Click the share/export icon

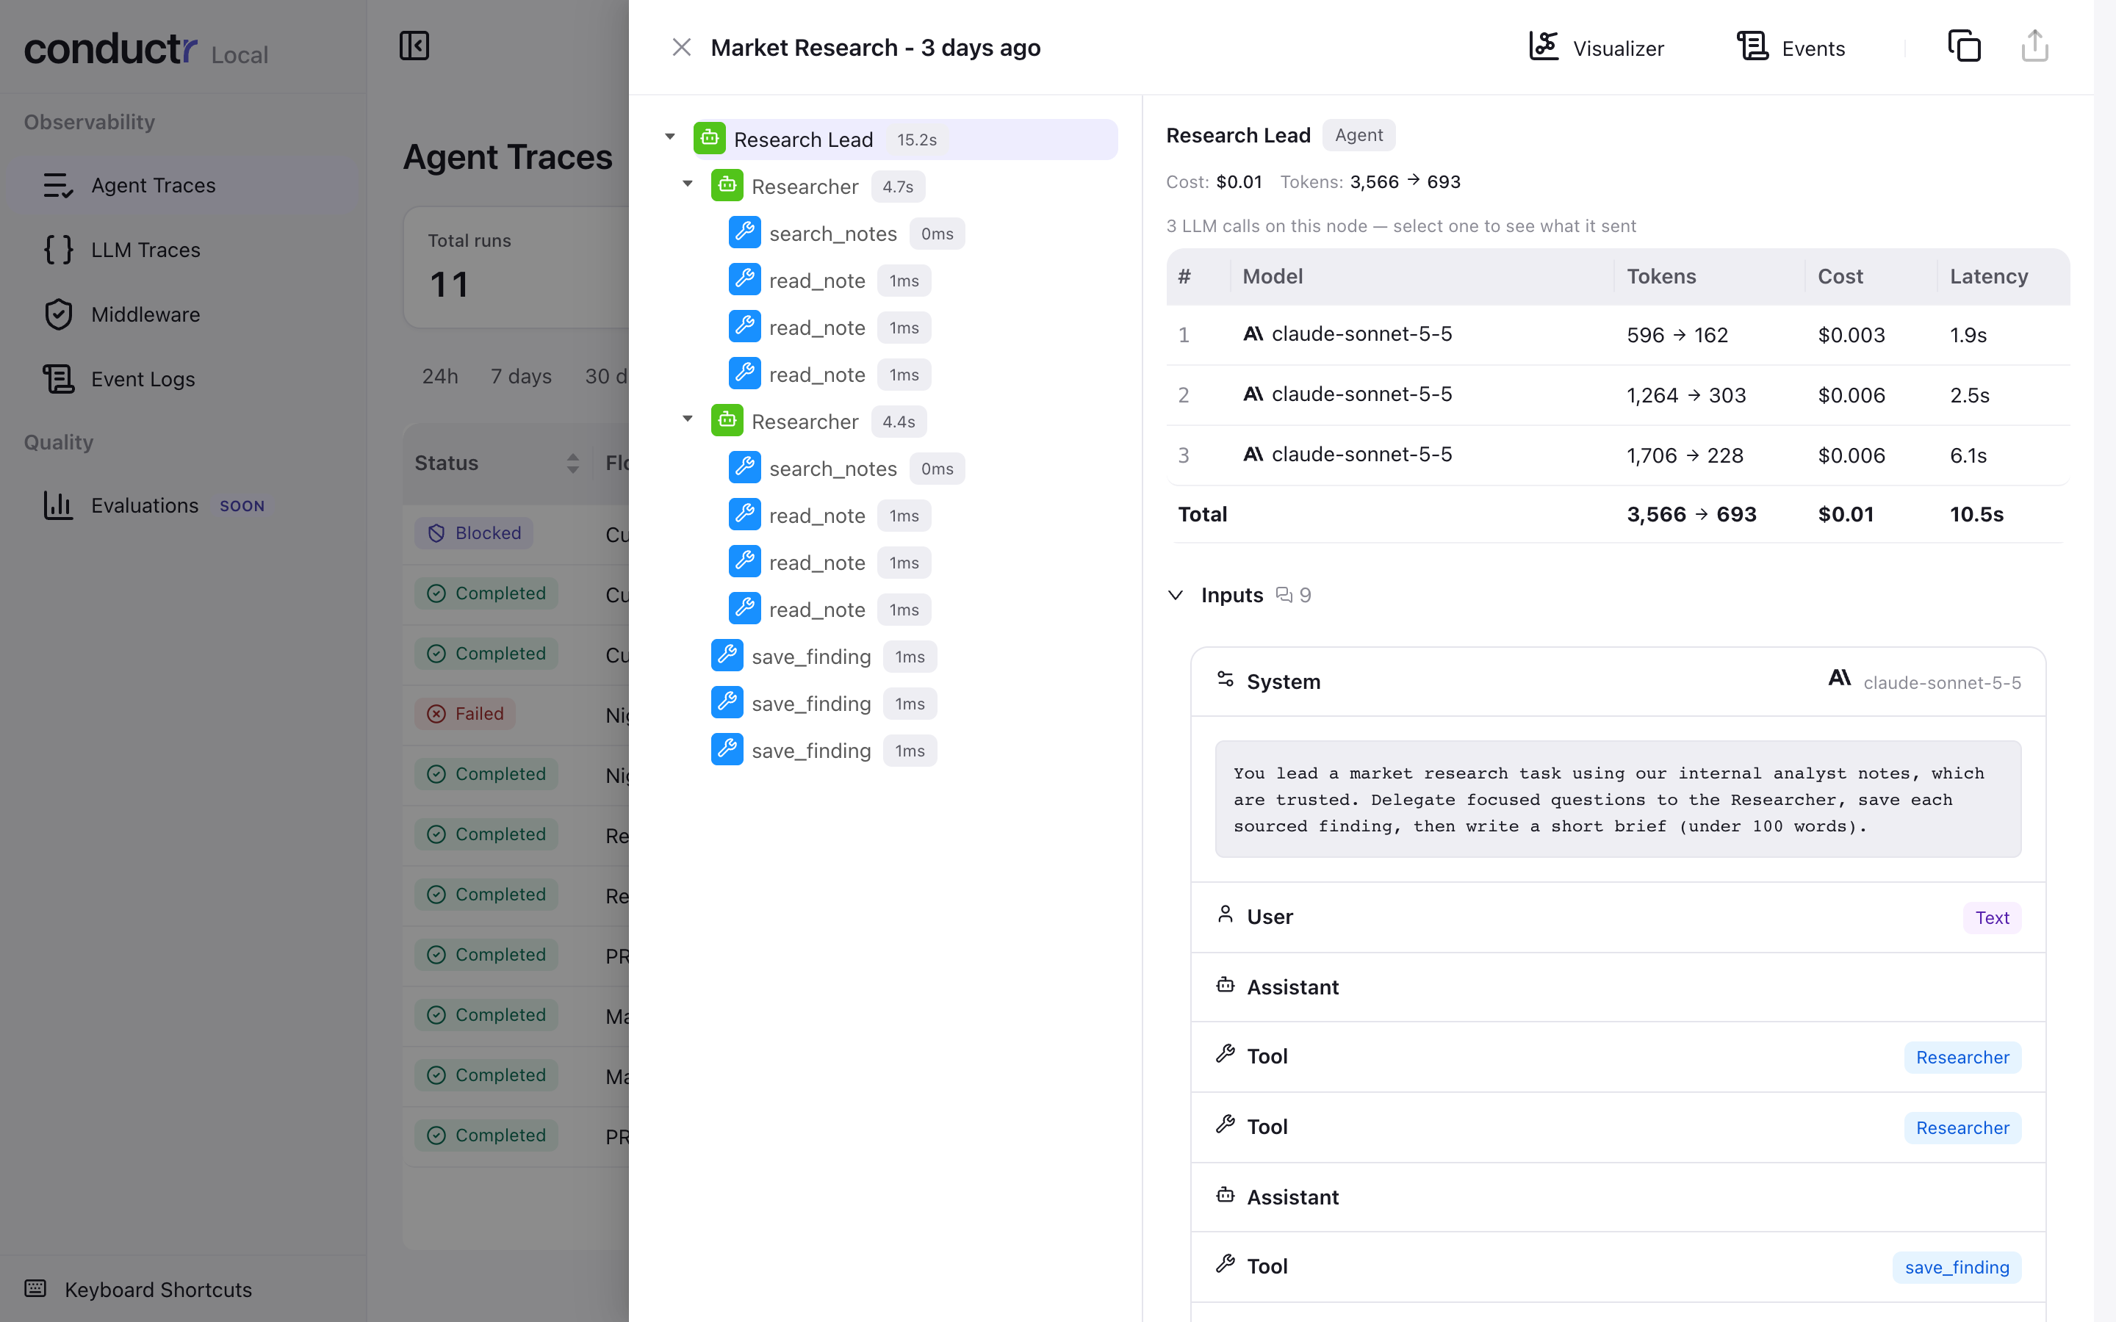[x=2034, y=46]
